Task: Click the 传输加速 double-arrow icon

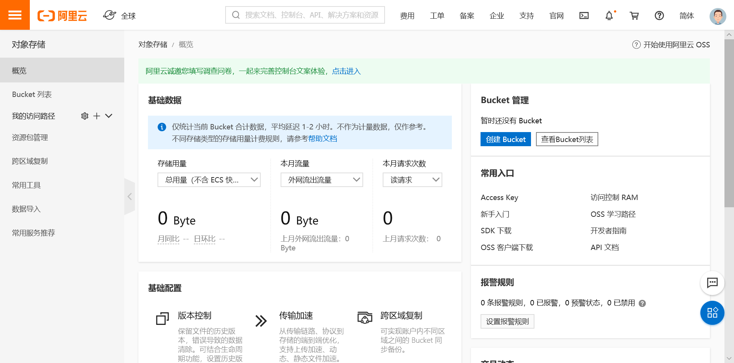Action: 261,321
